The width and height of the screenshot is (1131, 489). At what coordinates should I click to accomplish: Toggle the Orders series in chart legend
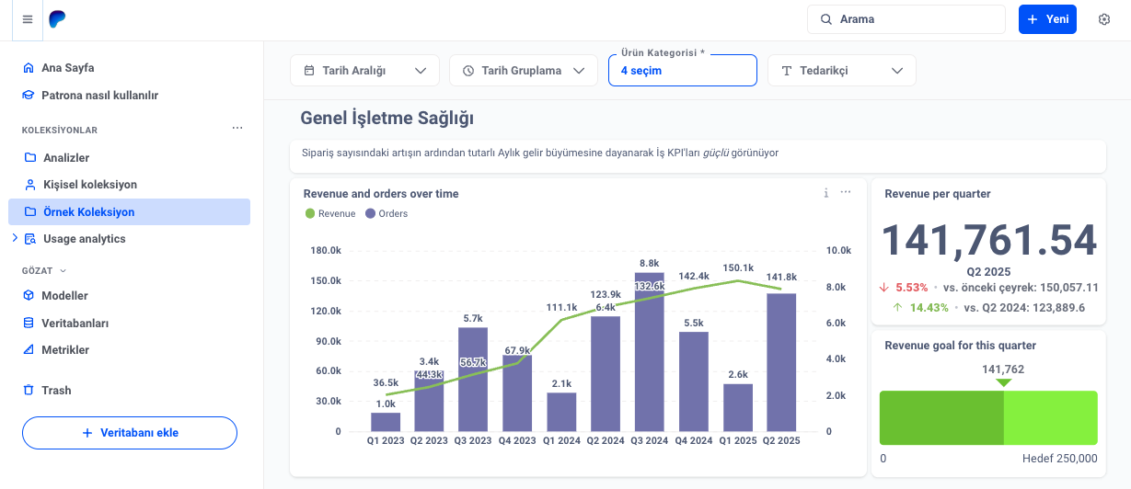pos(387,213)
